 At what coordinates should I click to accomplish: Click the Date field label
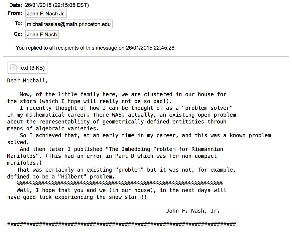[x=16, y=5]
